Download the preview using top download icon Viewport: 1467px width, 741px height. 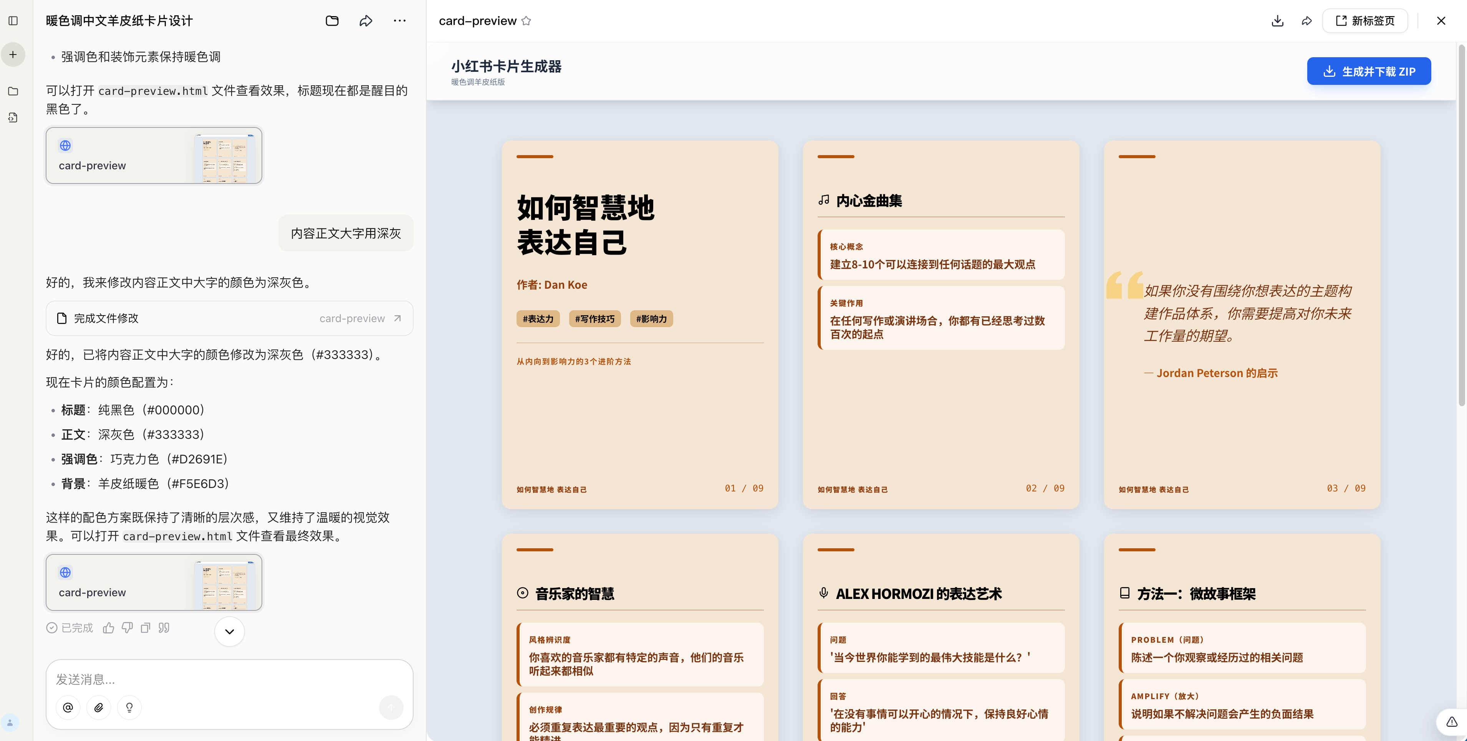1277,21
